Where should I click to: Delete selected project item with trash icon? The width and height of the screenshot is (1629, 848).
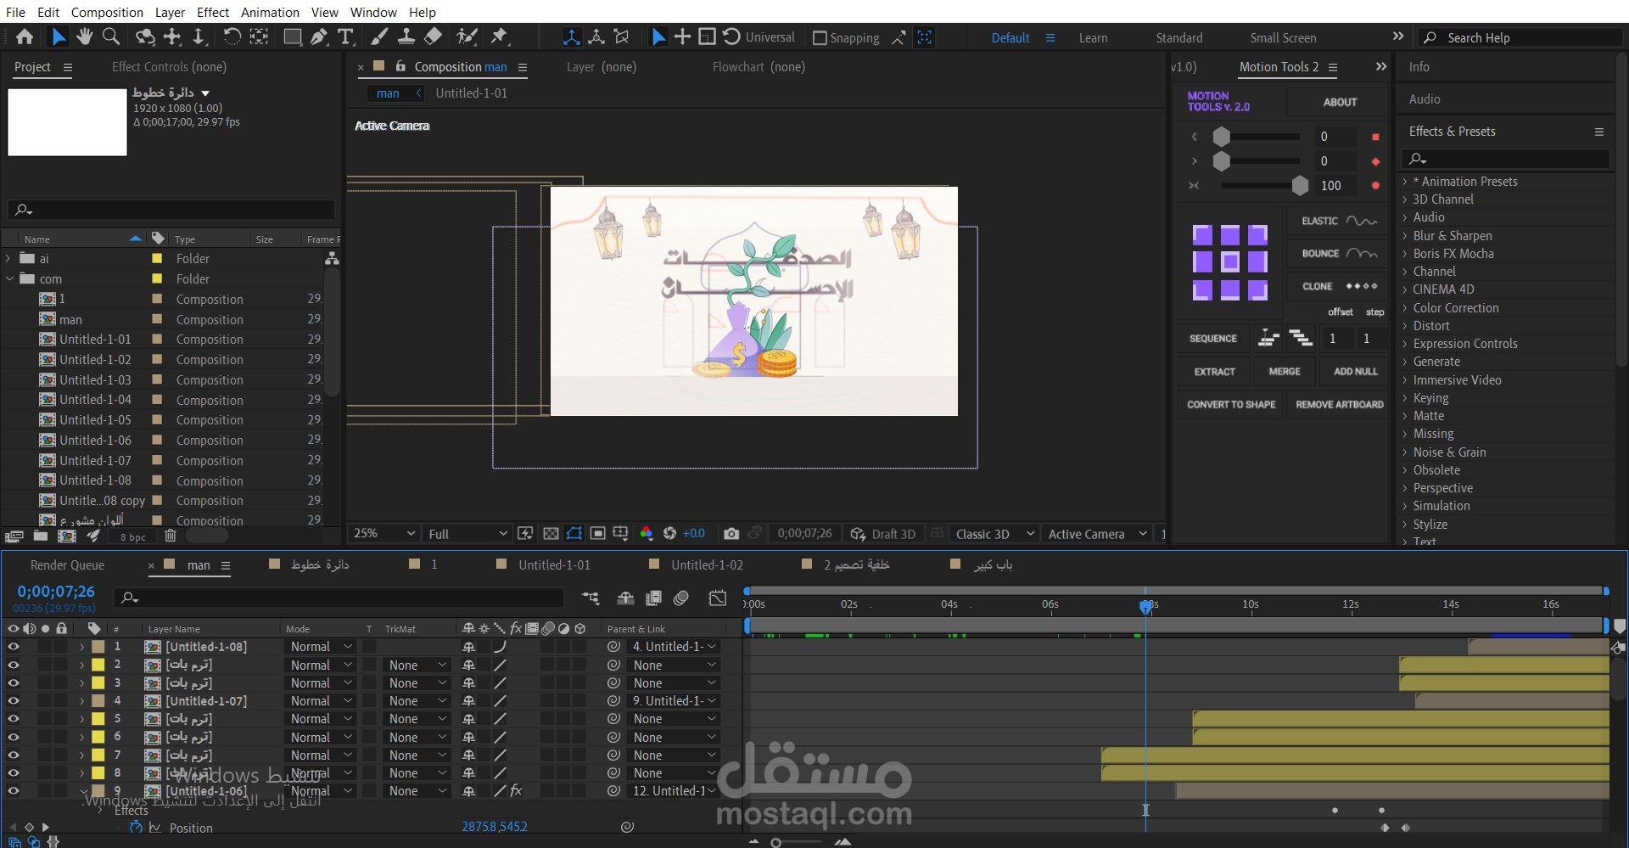(171, 536)
